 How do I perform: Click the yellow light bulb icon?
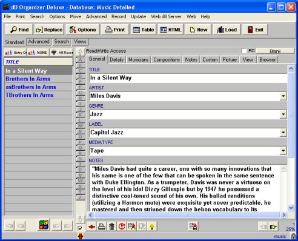(x=152, y=226)
